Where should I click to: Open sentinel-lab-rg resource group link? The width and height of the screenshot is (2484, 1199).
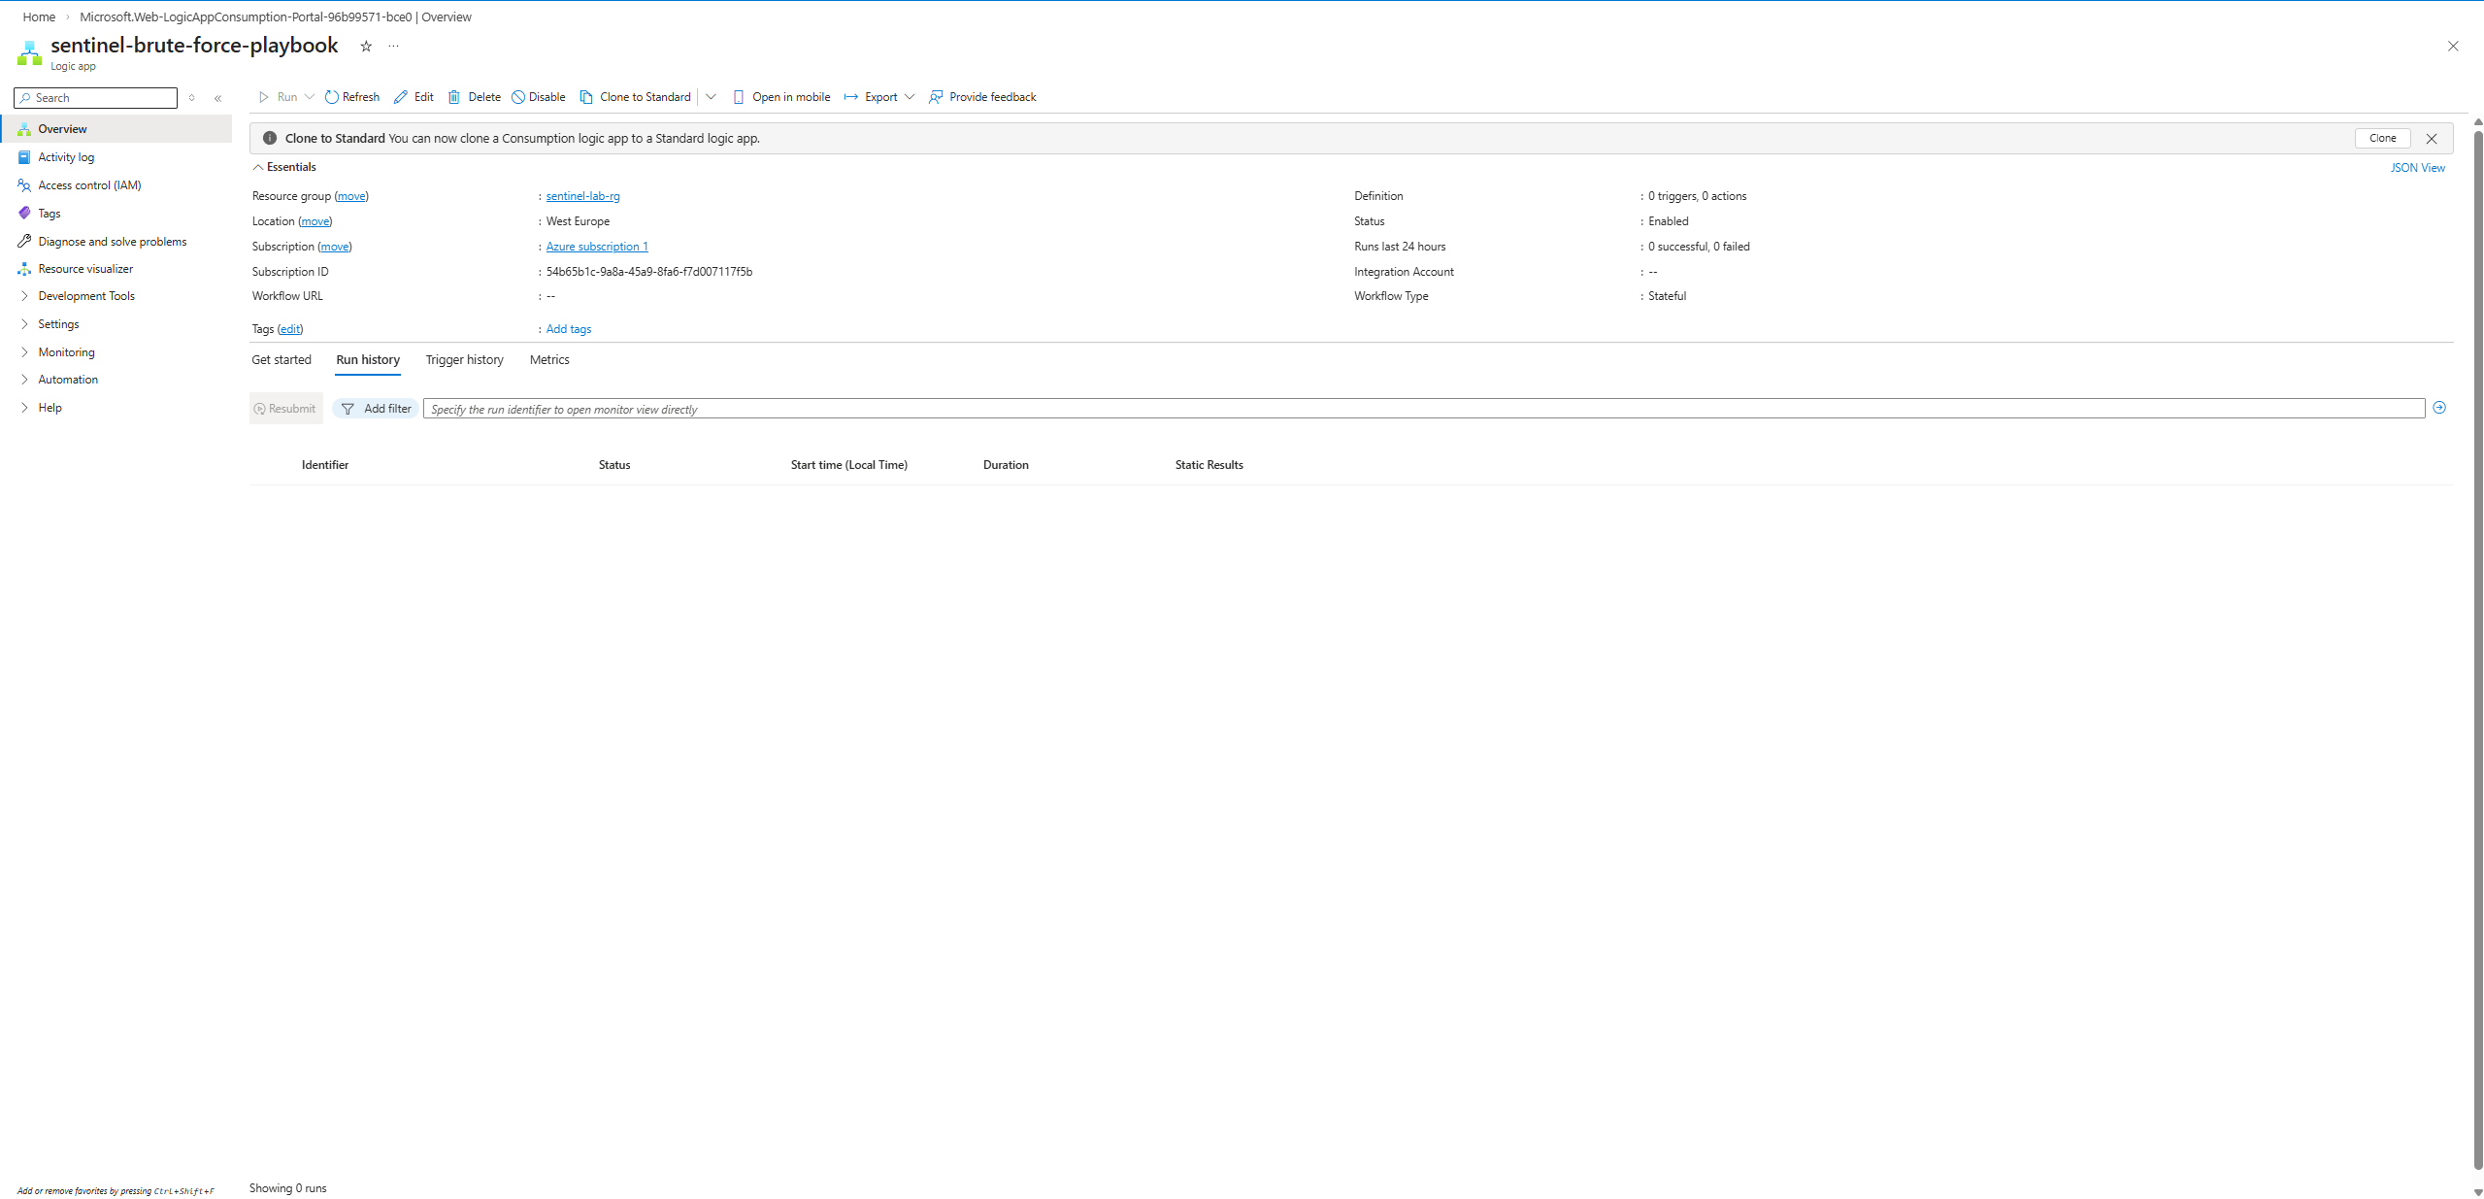coord(582,196)
